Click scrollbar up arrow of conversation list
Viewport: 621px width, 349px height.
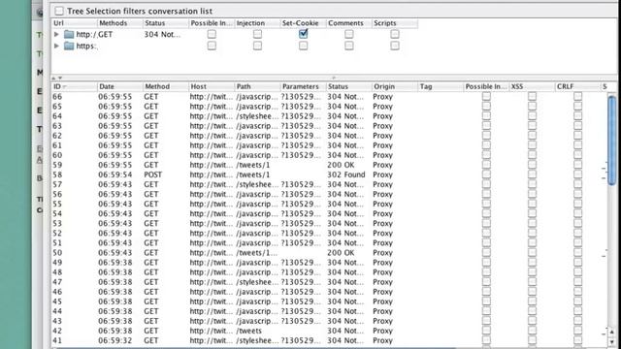(x=612, y=332)
